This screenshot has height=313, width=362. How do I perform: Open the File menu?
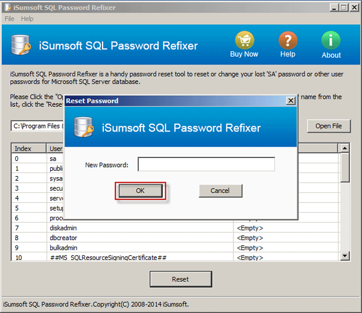point(10,19)
